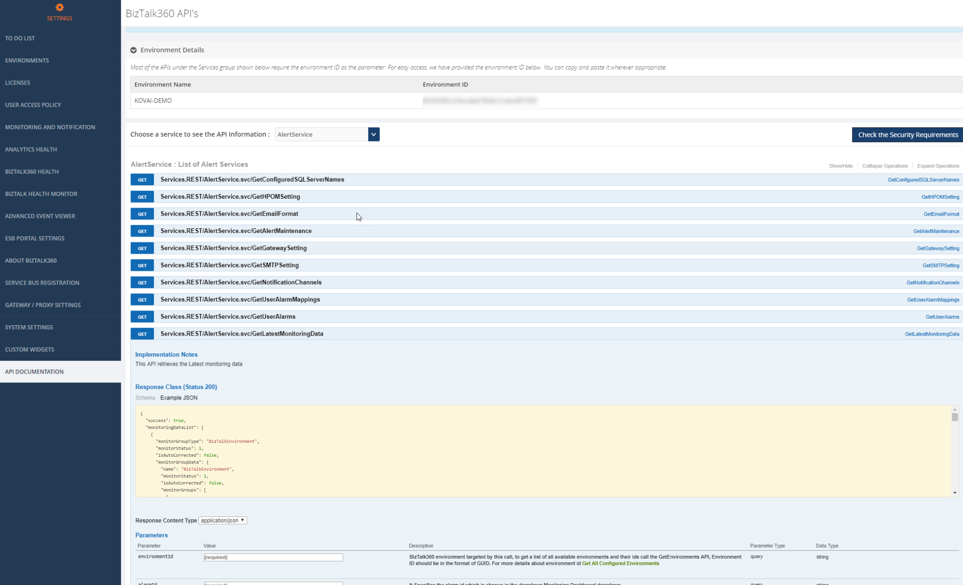The height and width of the screenshot is (585, 963).
Task: Click Expand Operations
Action: [x=938, y=166]
